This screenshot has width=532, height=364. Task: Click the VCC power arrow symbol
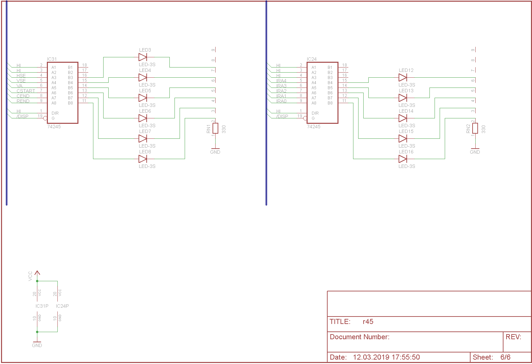(x=37, y=273)
